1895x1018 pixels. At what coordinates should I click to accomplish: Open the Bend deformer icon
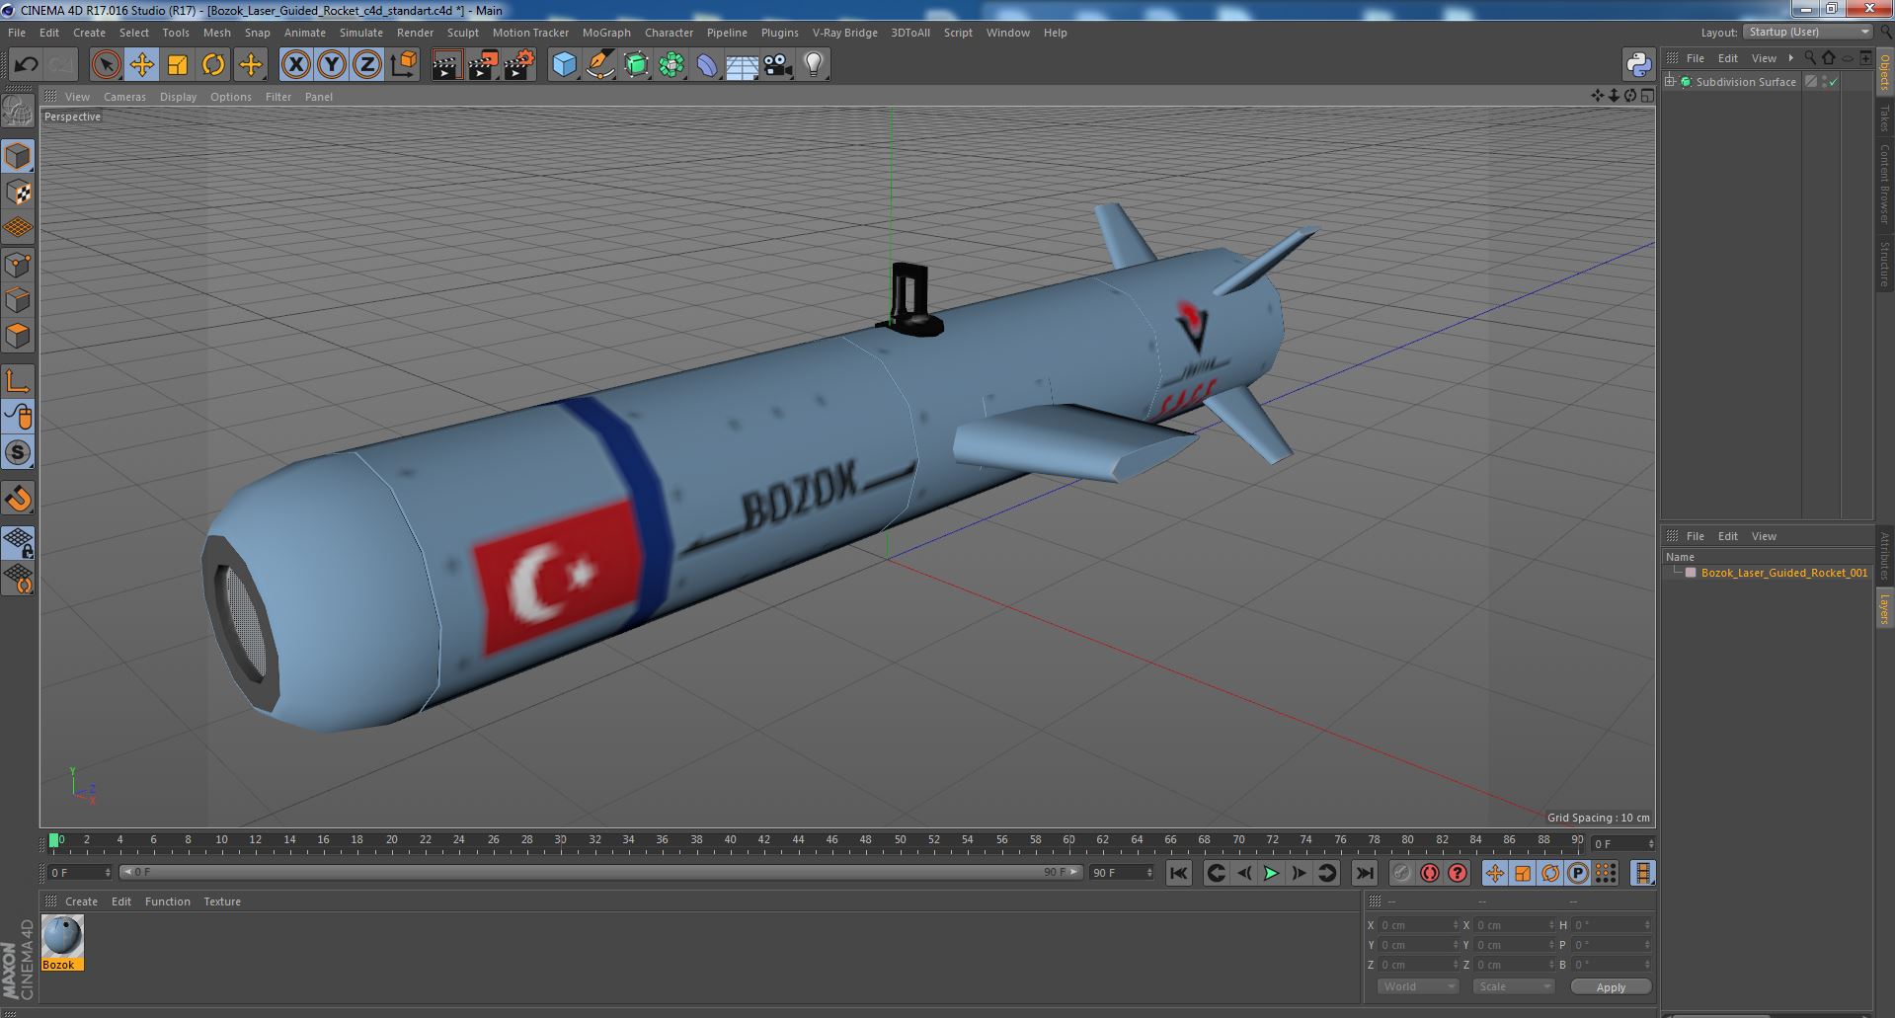click(707, 65)
